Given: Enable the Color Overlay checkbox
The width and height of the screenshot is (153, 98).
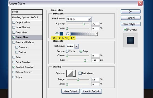Looking at the screenshot, I should point(14,62).
